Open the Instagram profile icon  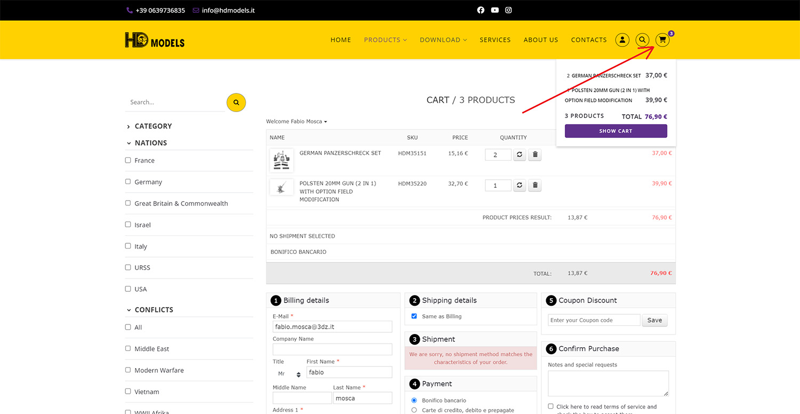pos(509,10)
